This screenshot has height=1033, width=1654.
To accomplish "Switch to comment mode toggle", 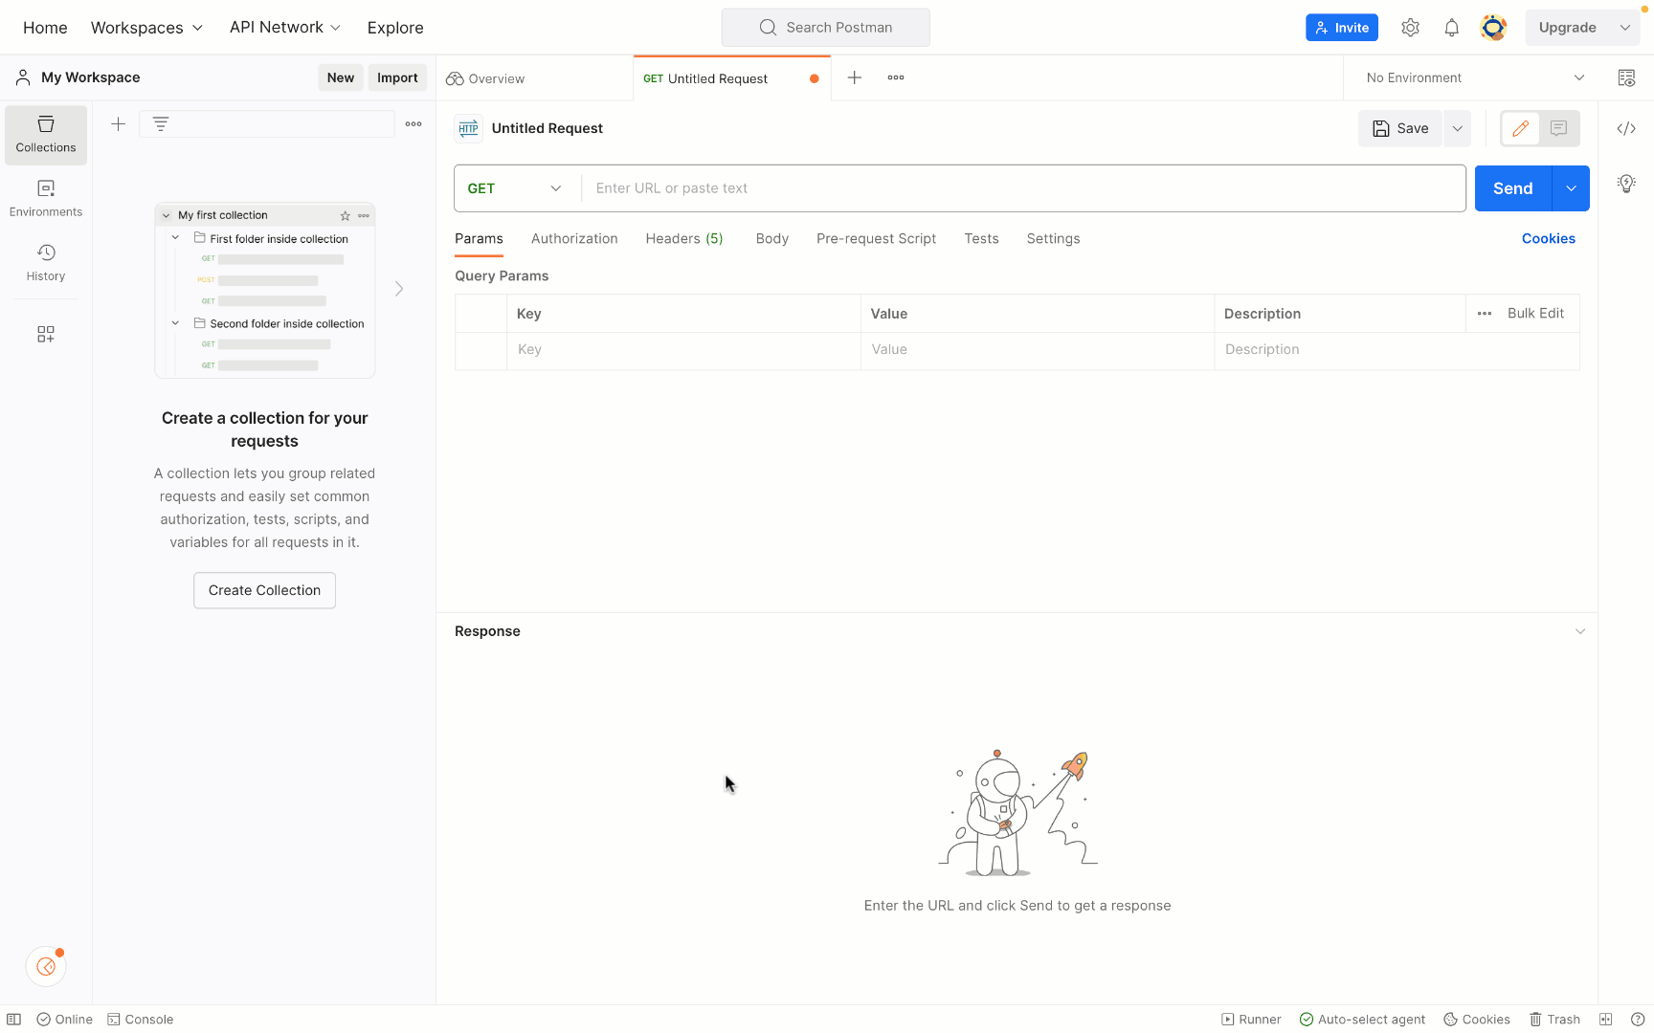I will (1558, 128).
